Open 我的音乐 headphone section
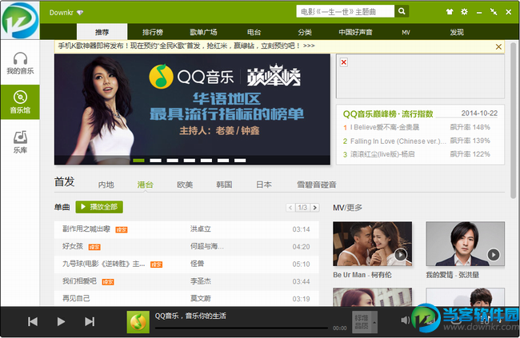 click(x=20, y=63)
